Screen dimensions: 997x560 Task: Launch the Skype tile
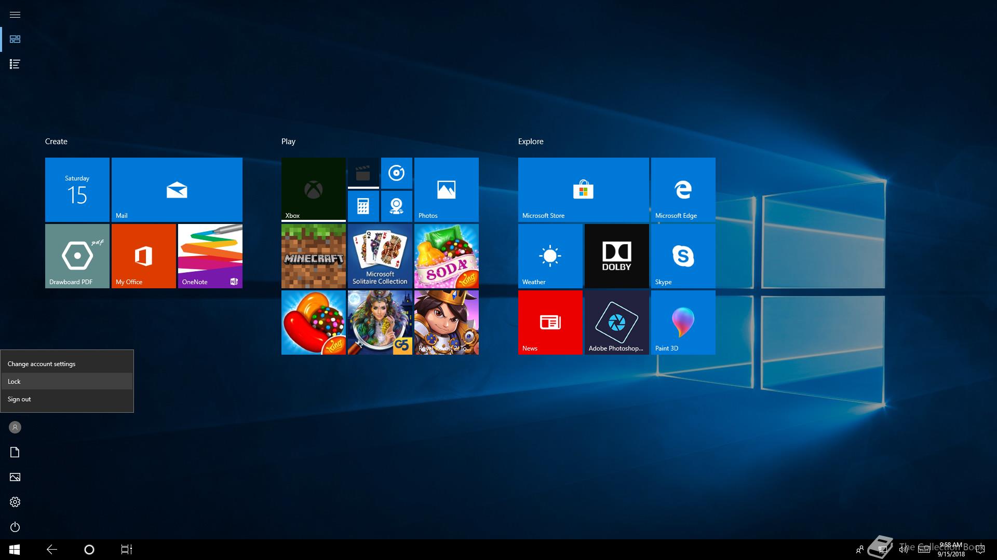(x=683, y=256)
